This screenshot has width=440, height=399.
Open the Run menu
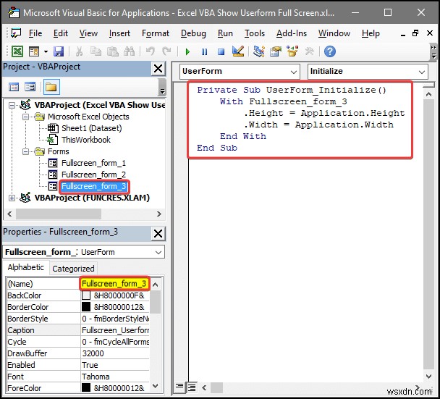(225, 33)
